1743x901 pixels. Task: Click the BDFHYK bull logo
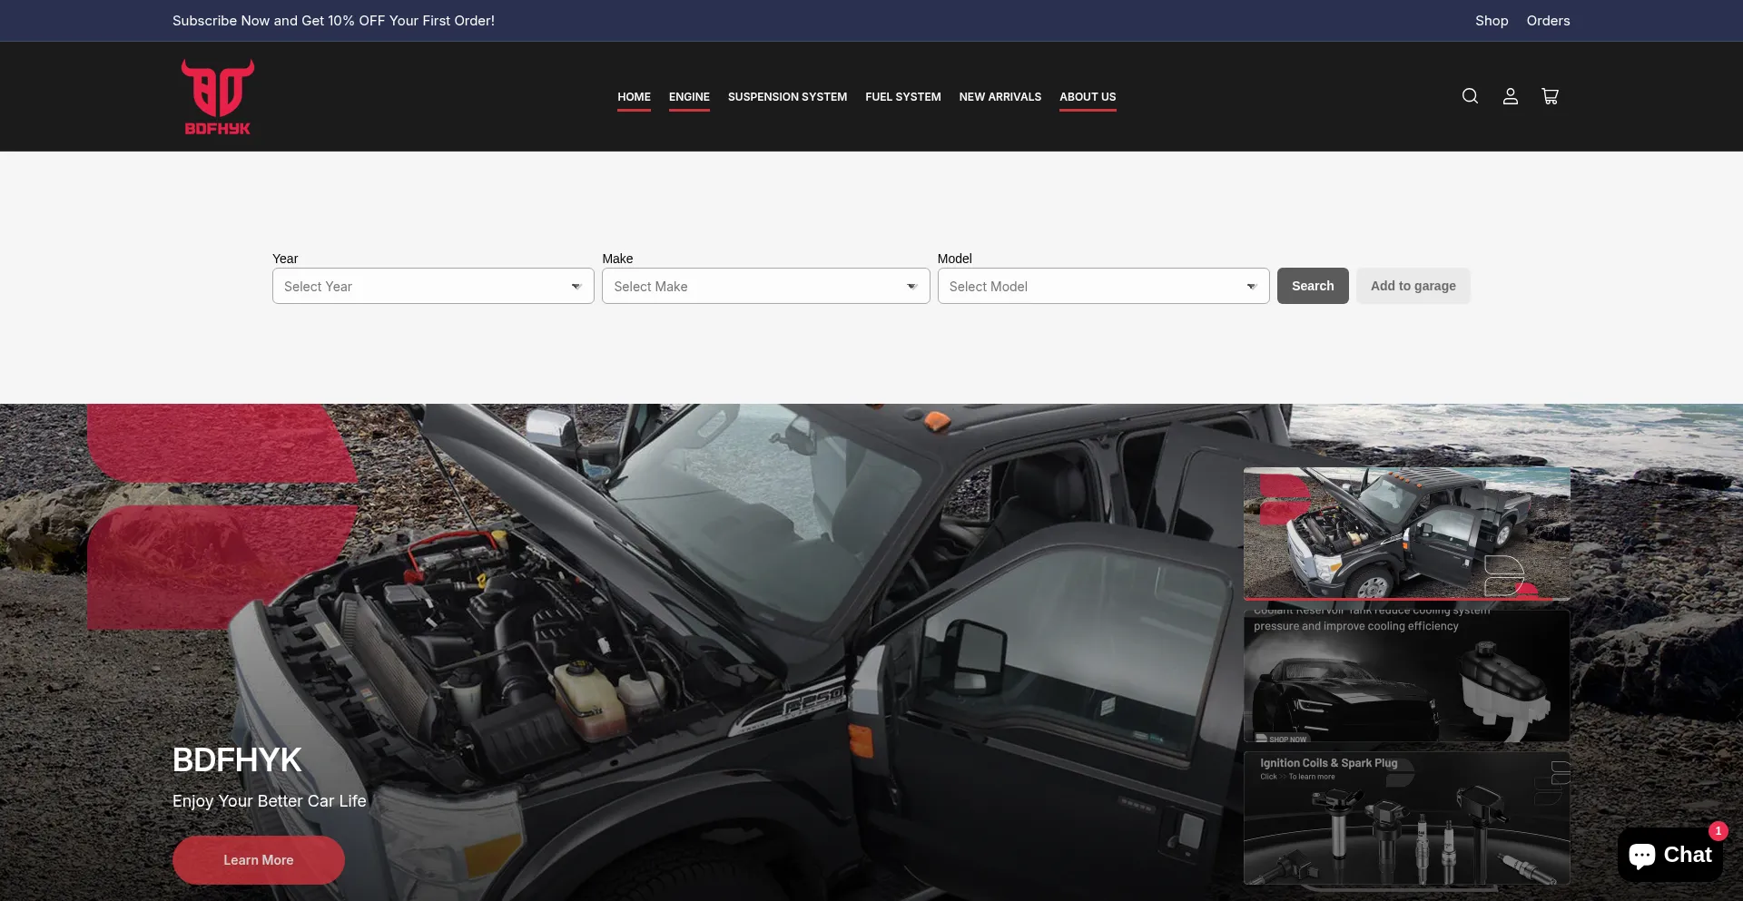point(218,97)
